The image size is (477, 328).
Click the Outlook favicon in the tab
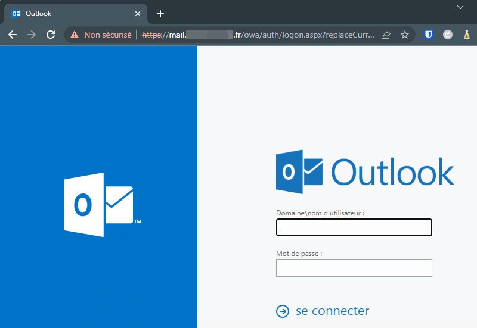pyautogui.click(x=16, y=14)
